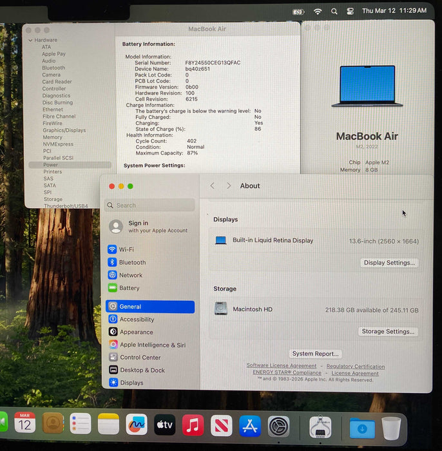Select Printers in System Information sidebar

53,172
